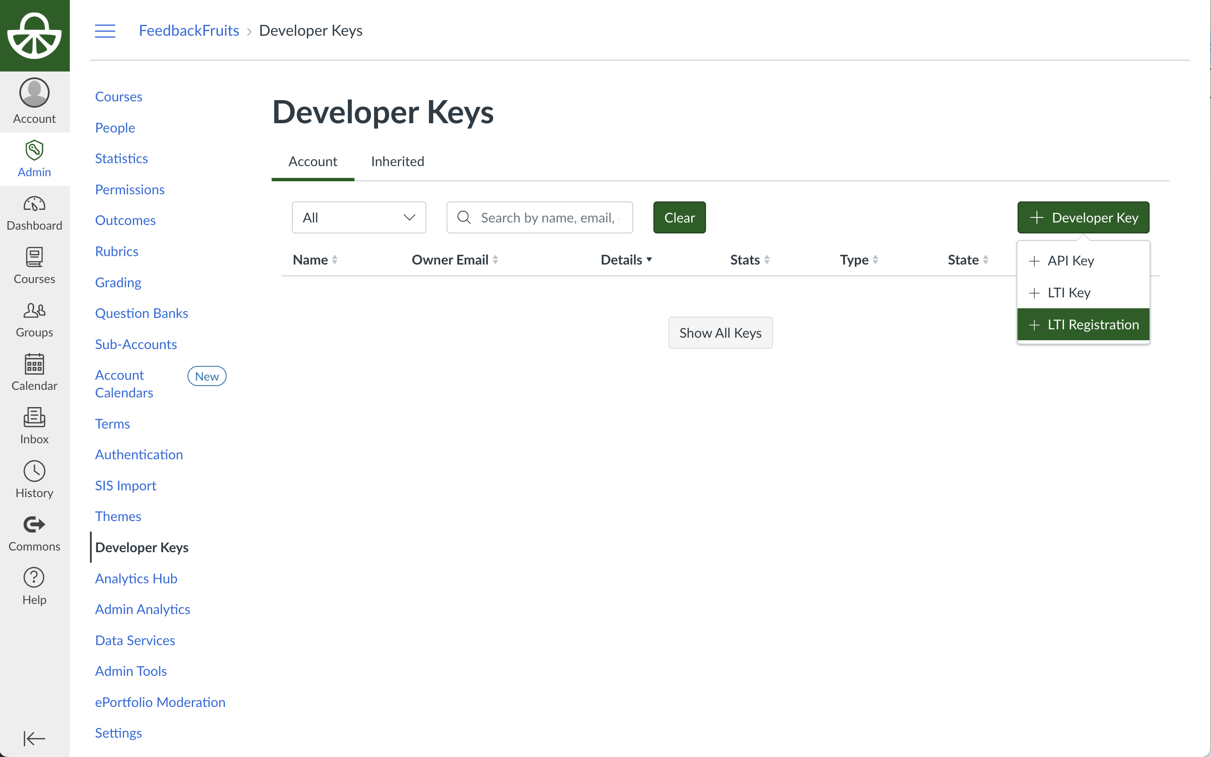The height and width of the screenshot is (757, 1211).
Task: Choose LTI Key from the menu
Action: (x=1083, y=292)
